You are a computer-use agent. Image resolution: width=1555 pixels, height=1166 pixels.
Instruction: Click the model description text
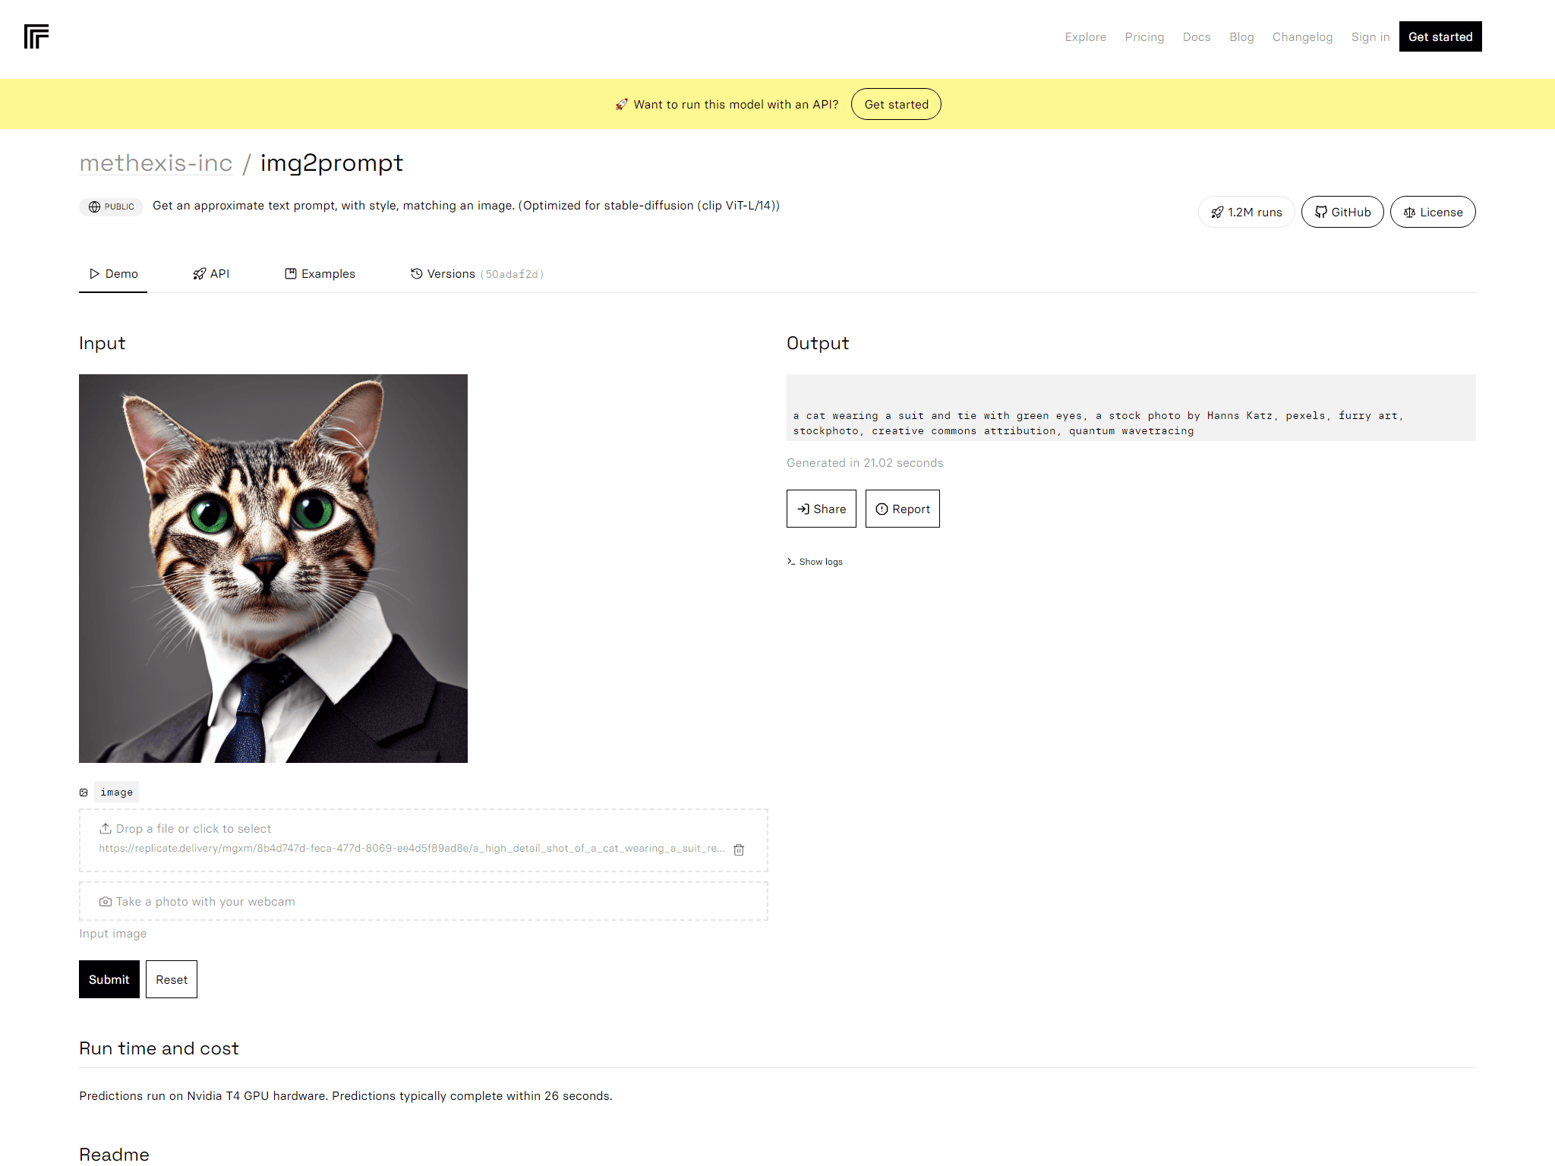[466, 206]
